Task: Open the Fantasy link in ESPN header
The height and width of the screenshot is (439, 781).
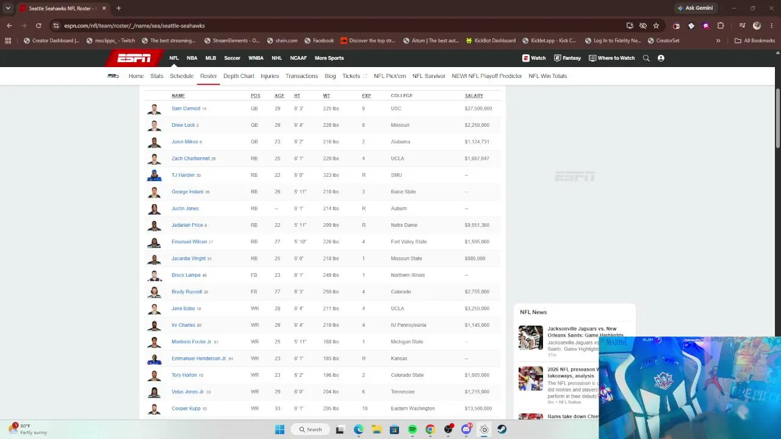Action: click(567, 58)
